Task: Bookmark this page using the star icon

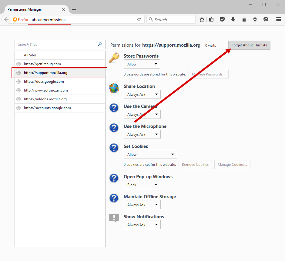Action: (x=202, y=19)
